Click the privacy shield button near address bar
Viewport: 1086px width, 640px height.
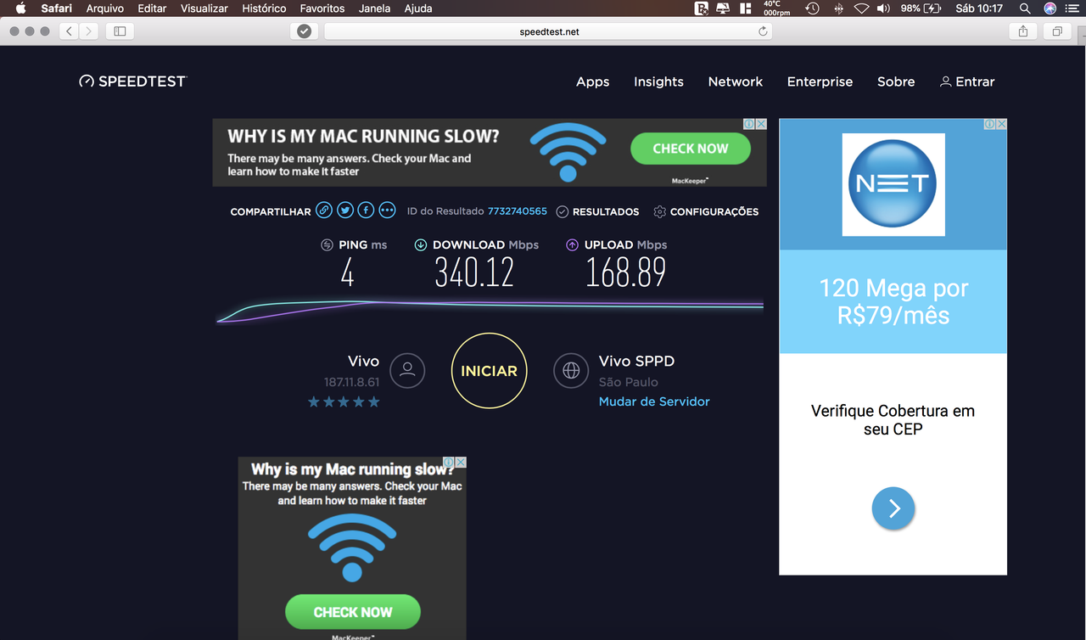tap(305, 31)
